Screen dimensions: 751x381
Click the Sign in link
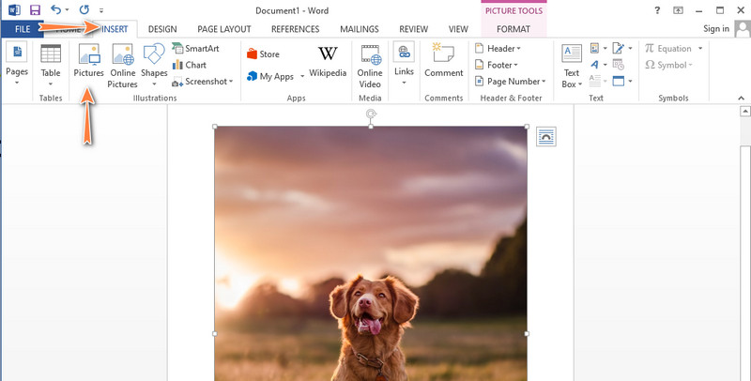[x=716, y=29]
